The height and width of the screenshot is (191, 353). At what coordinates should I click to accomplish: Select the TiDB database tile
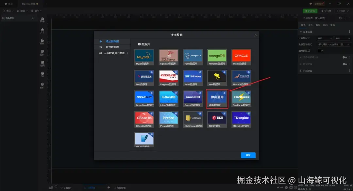217,120
